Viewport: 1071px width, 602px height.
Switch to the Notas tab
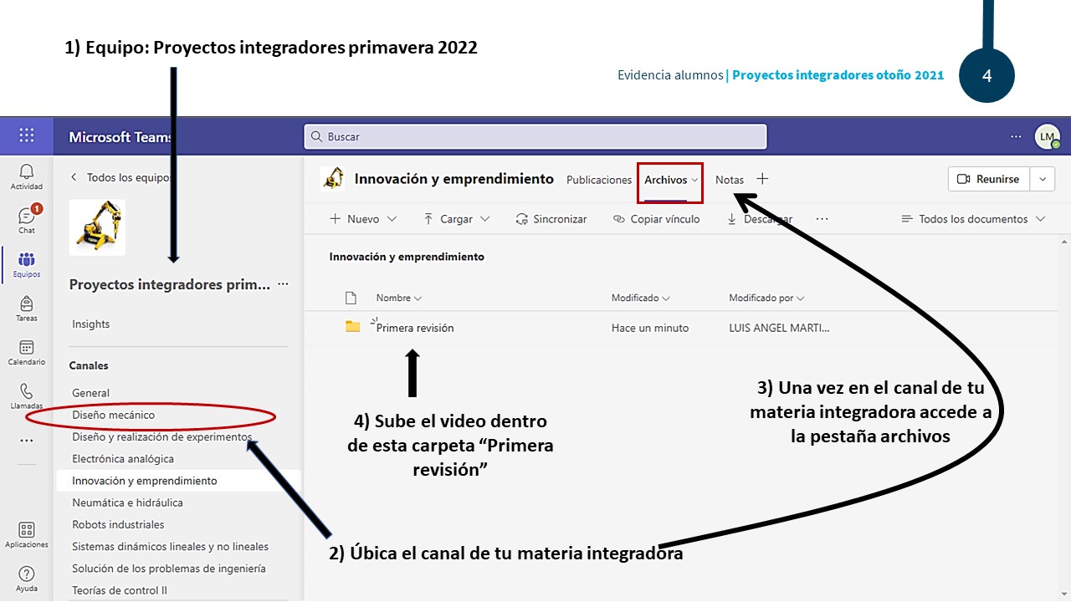[x=730, y=180]
